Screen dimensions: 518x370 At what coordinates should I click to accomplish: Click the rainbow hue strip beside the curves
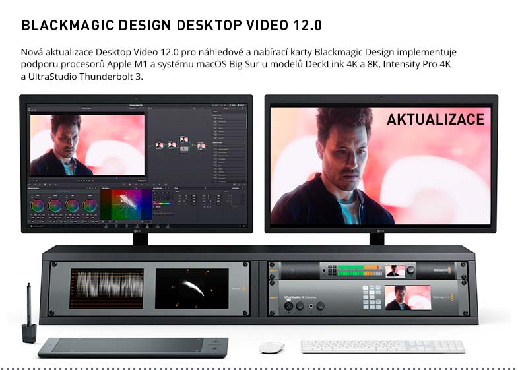(x=163, y=204)
